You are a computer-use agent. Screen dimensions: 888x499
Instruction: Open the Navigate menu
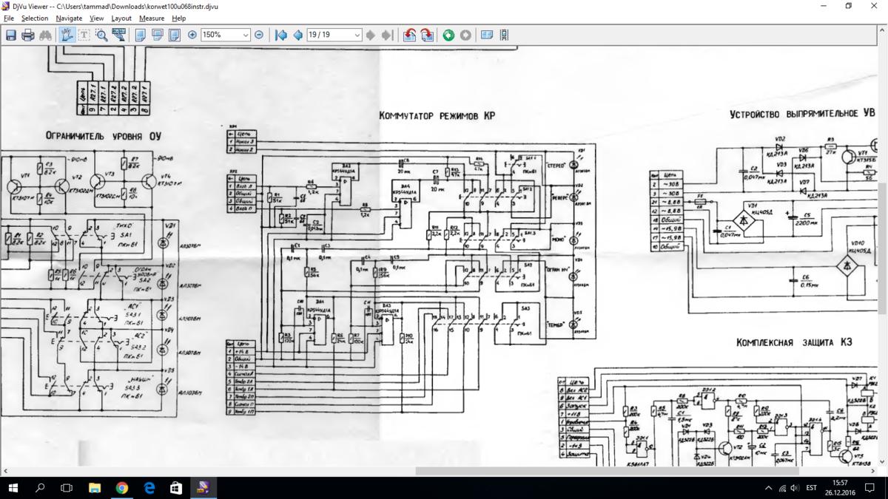coord(69,18)
